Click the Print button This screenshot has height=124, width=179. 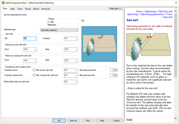click(x=88, y=120)
